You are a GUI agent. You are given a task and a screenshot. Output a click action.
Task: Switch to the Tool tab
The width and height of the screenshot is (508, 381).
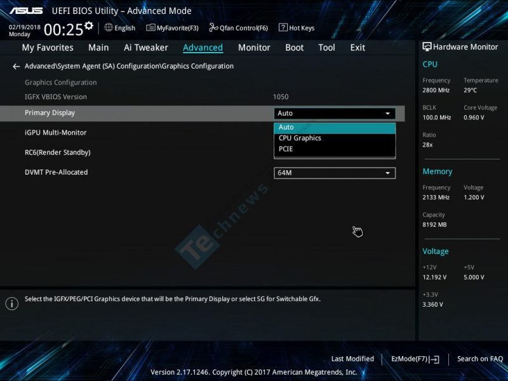[326, 48]
